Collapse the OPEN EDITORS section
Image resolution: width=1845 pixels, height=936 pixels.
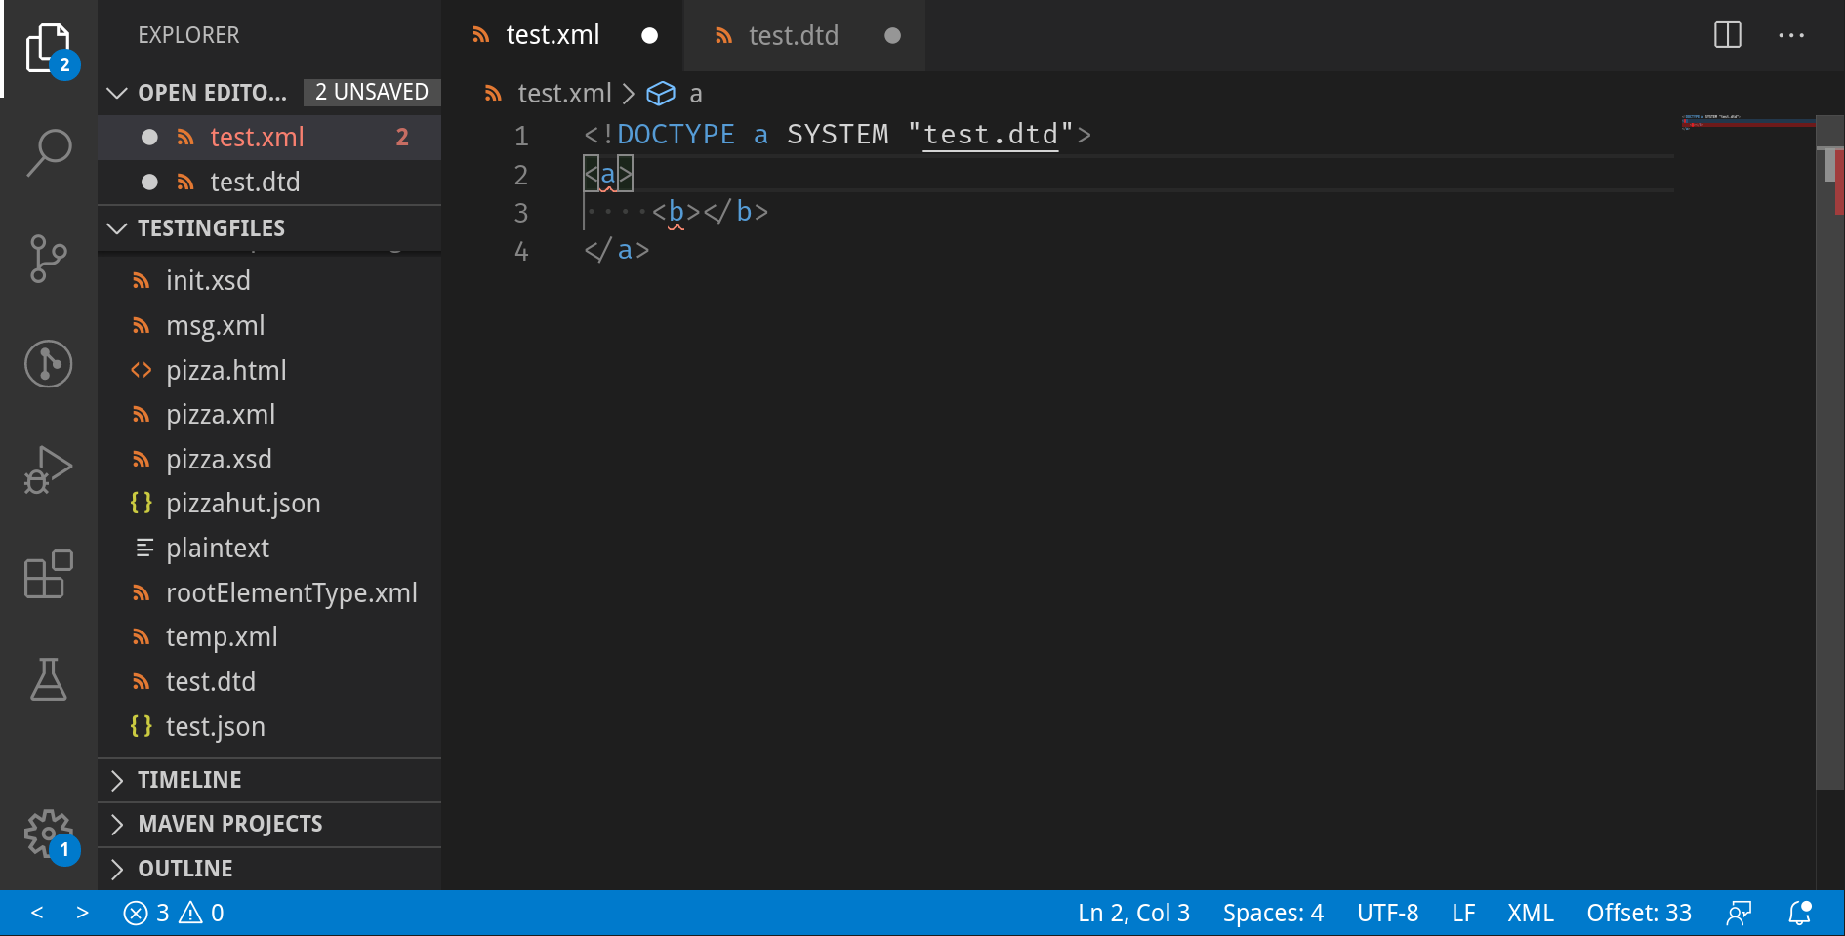(117, 93)
